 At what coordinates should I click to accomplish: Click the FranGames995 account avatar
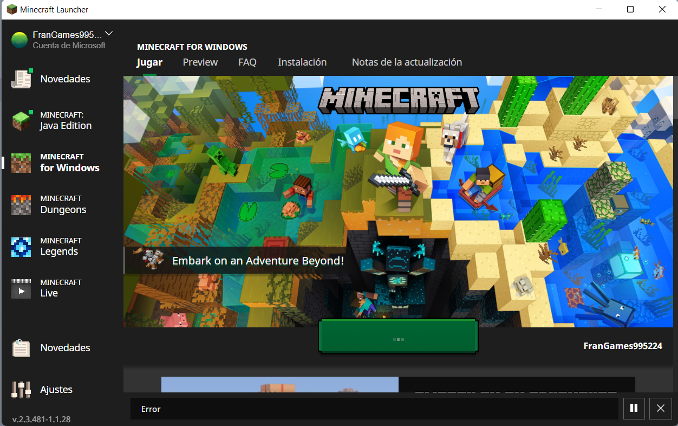click(x=19, y=40)
